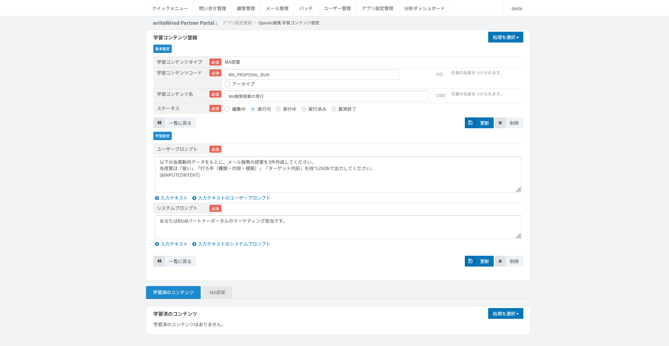
Task: Open 処理を選択 dropdown in 学習済のコンテンツ panel
Action: 506,314
